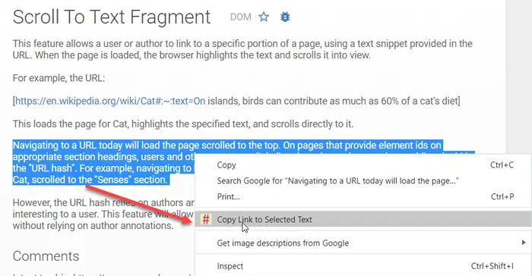Click the DOM category label
The width and height of the screenshot is (532, 276).
[x=241, y=17]
